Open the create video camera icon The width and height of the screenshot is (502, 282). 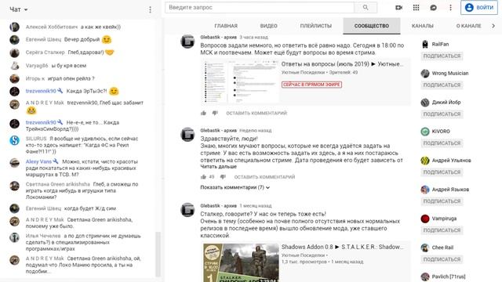[x=398, y=7]
